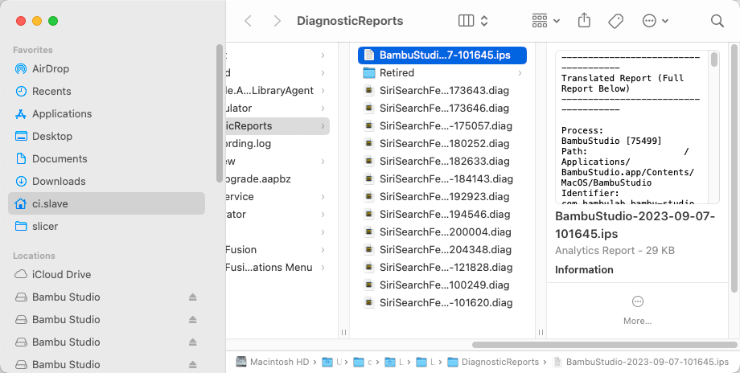Expand the ...icReports row chevron
Viewport: 740px width, 373px height.
323,126
